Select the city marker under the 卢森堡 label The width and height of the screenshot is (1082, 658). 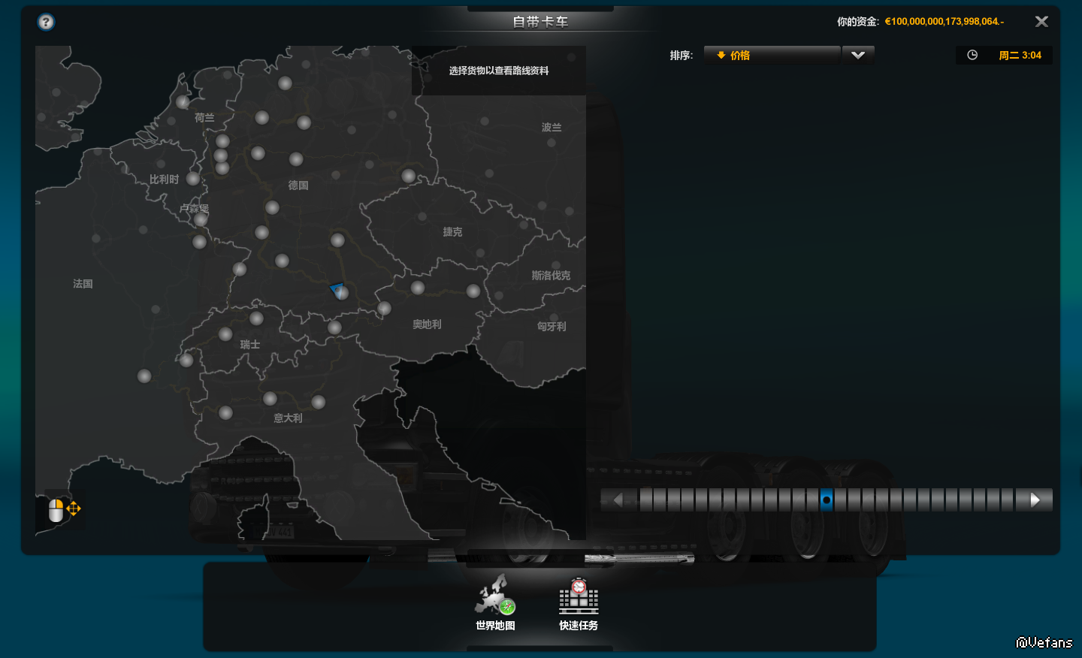tap(201, 220)
